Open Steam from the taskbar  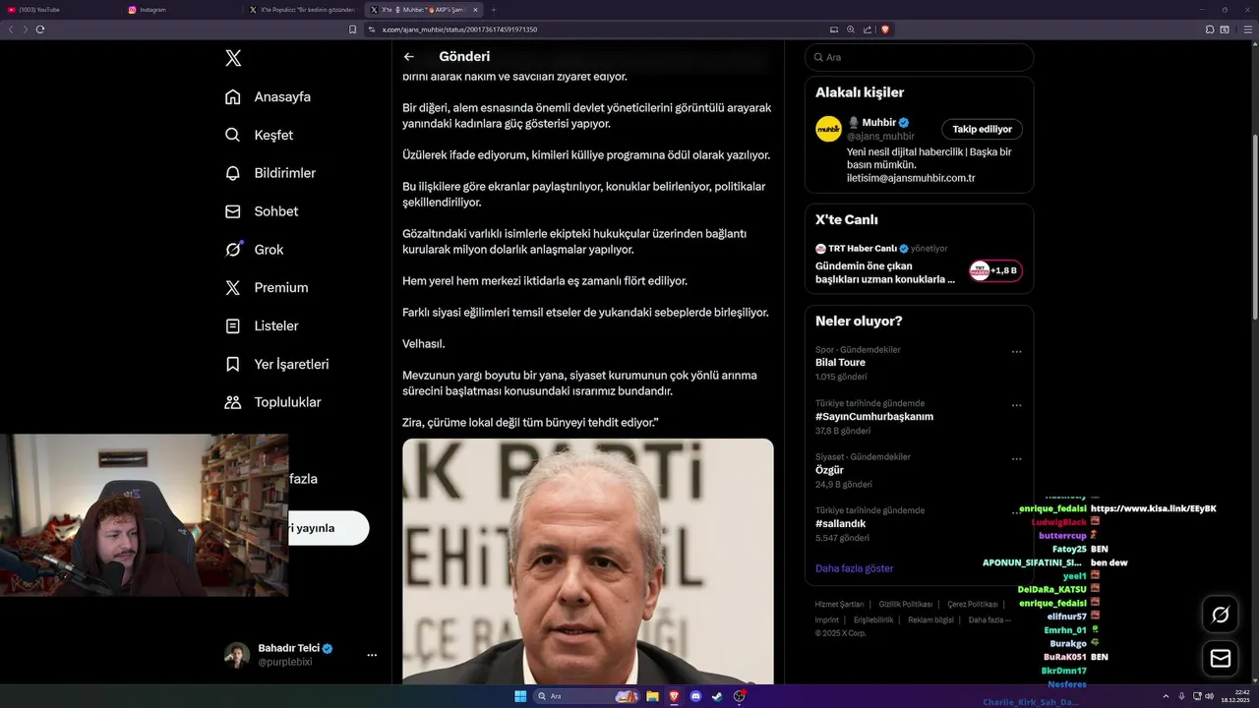click(717, 696)
